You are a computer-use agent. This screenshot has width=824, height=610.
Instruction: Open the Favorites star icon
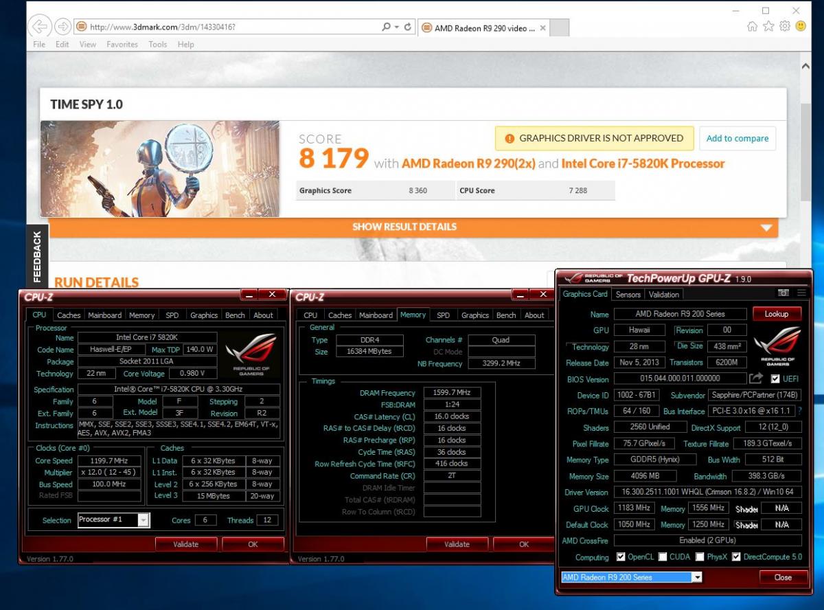768,26
